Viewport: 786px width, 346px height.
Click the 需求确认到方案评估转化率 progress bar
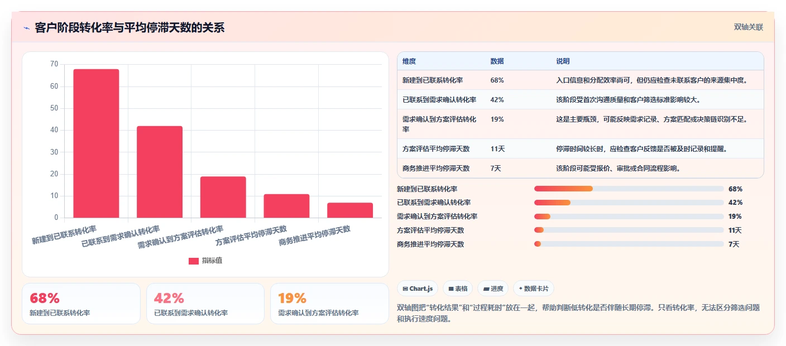pyautogui.click(x=629, y=217)
